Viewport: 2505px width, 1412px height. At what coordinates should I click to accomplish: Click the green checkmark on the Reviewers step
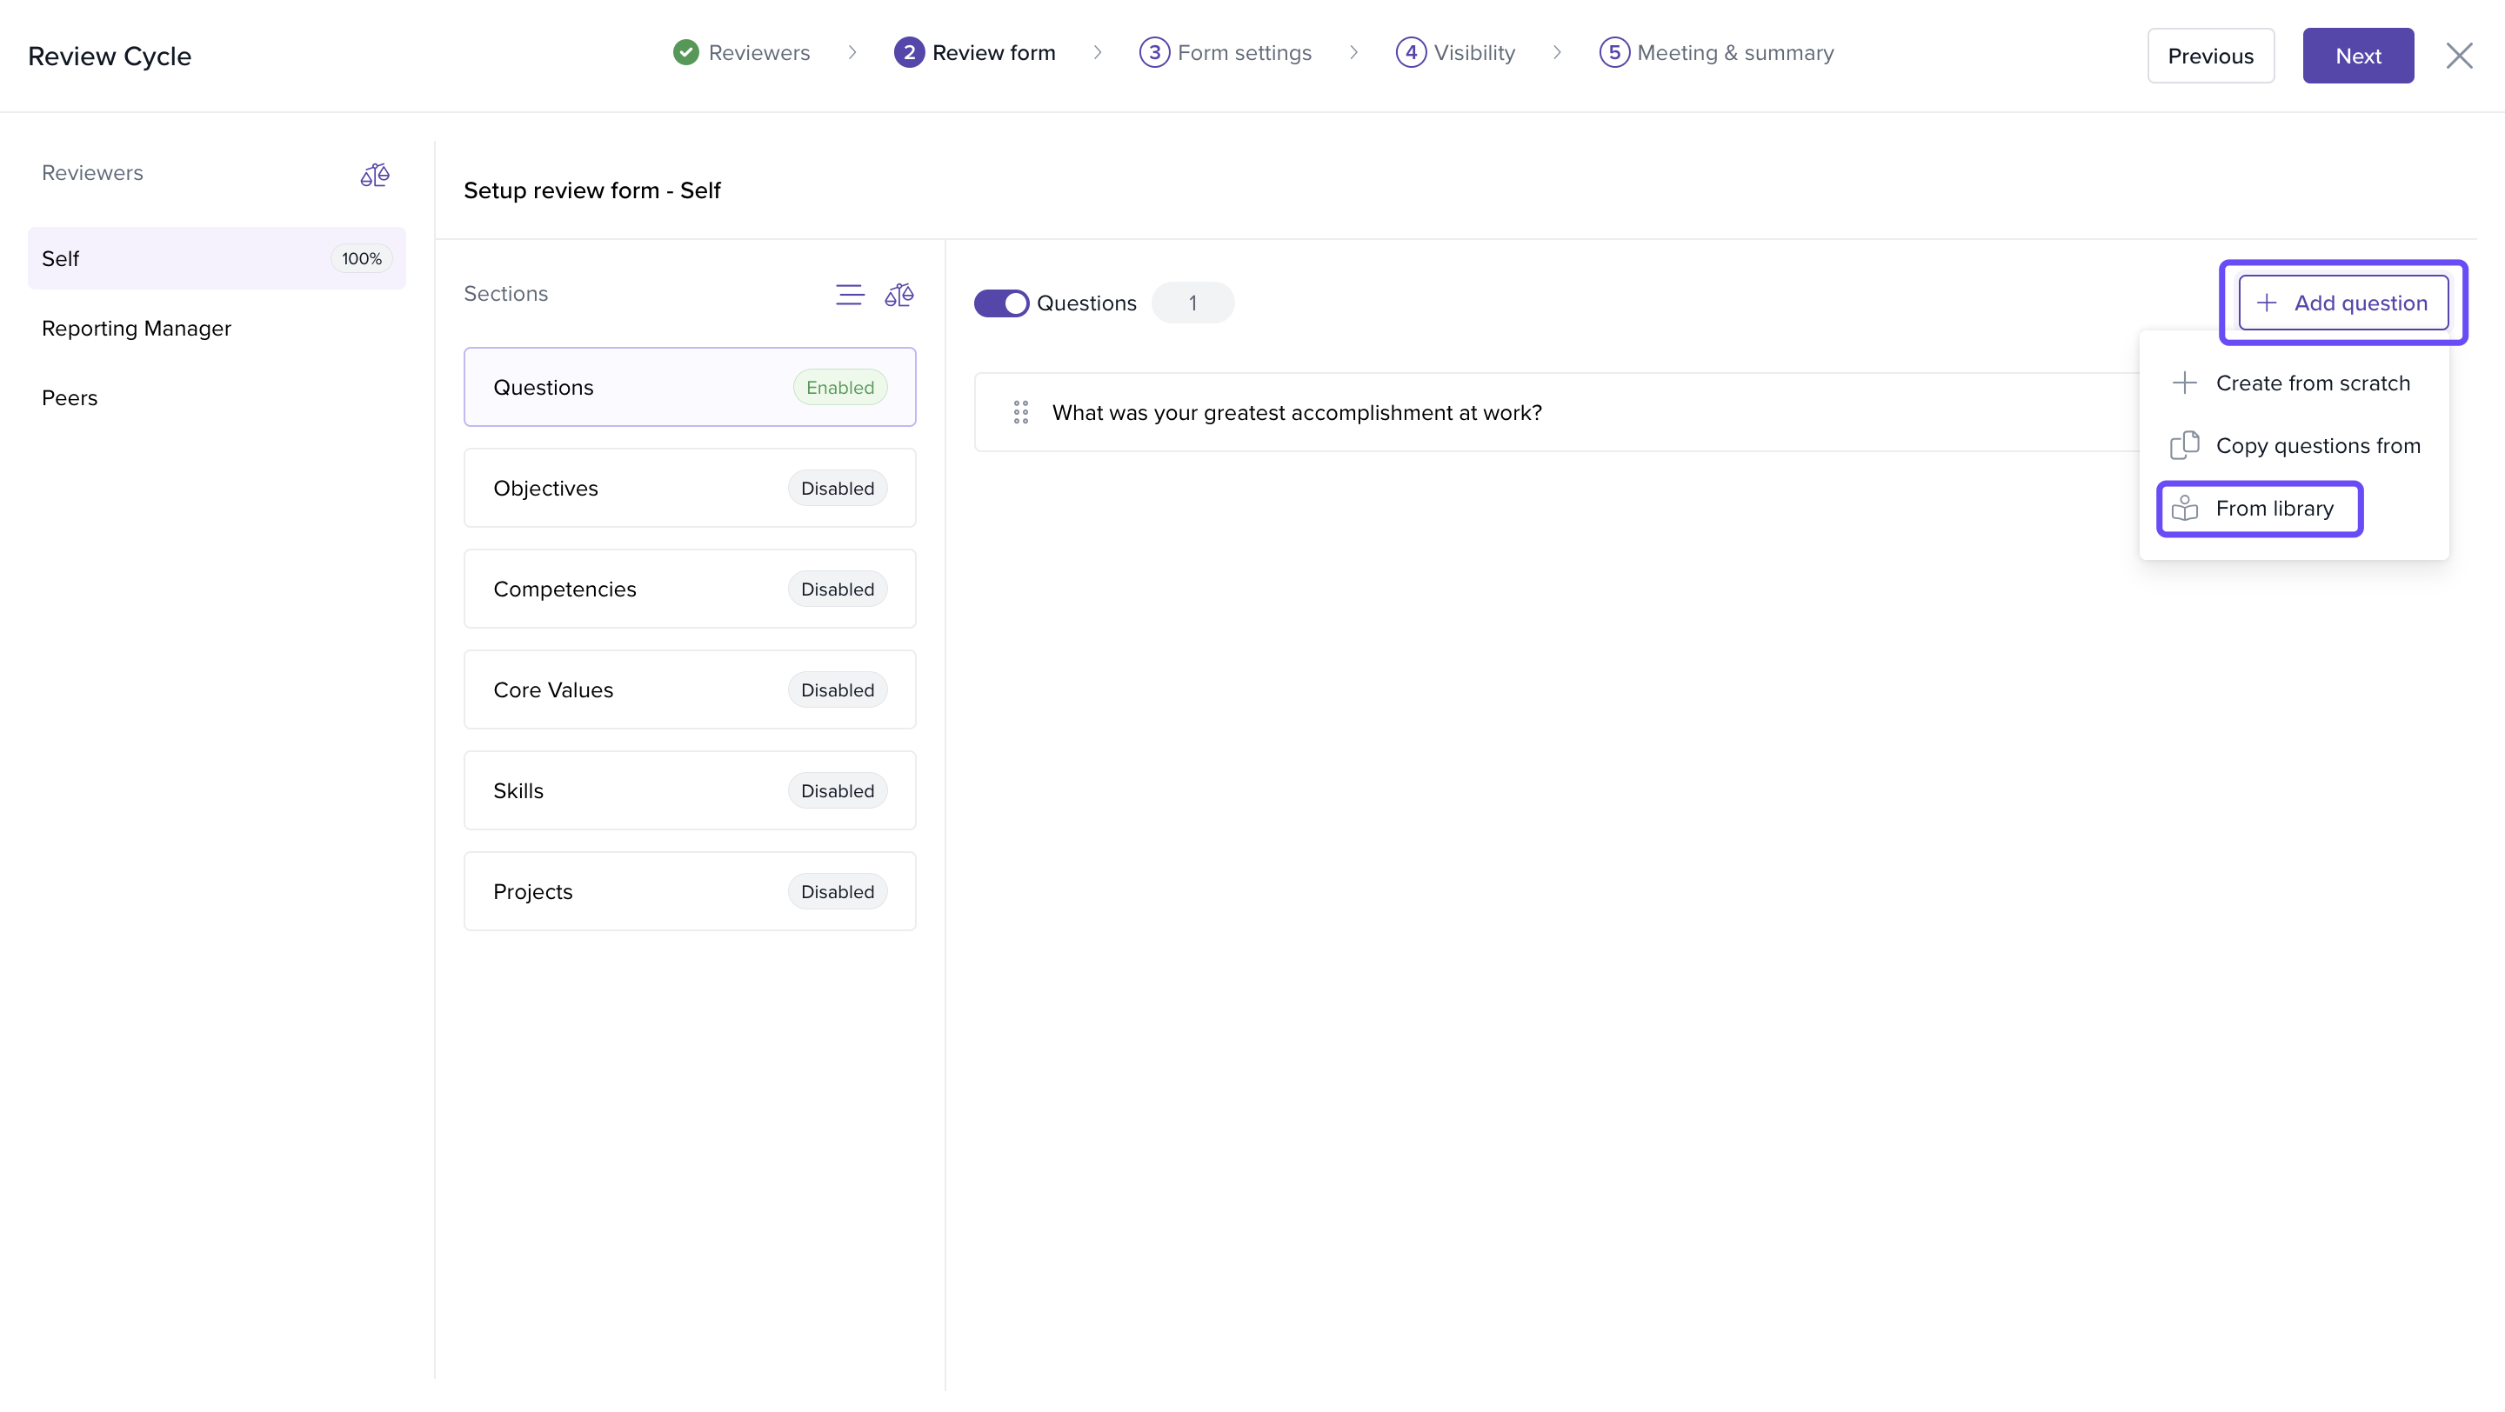pos(685,52)
